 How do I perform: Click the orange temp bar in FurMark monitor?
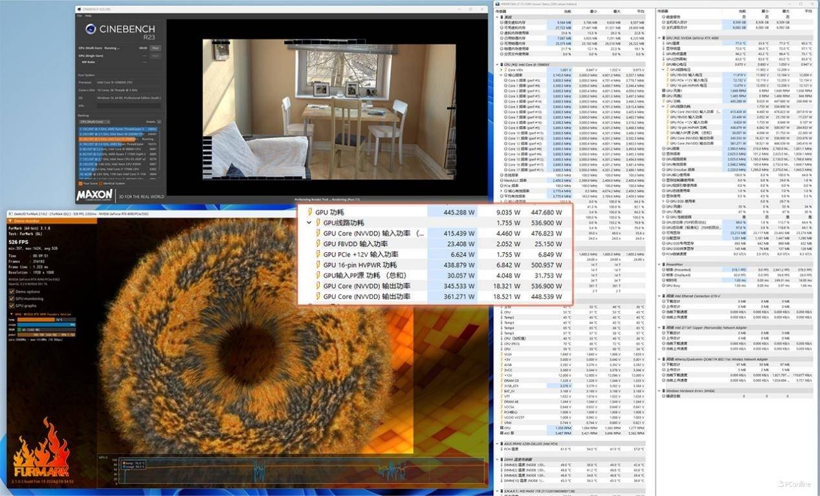tap(36, 319)
